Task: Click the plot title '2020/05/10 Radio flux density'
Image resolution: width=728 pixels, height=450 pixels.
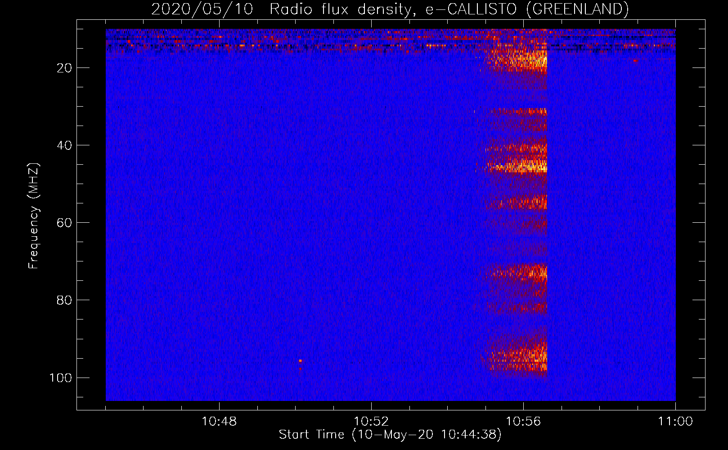Action: coord(390,9)
